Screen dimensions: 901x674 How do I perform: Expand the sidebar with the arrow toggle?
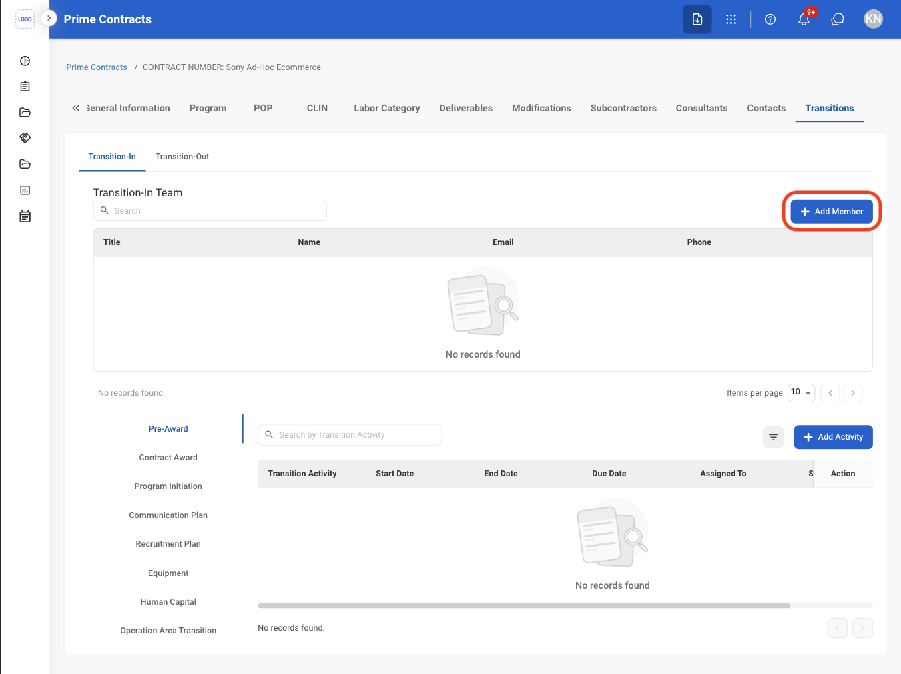pos(49,18)
